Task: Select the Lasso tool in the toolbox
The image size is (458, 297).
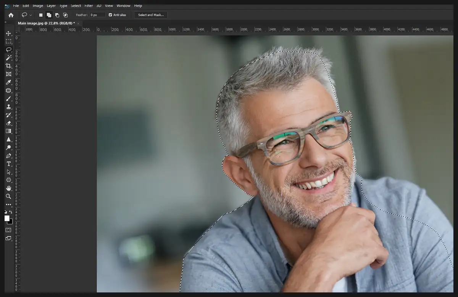Action: coord(8,50)
